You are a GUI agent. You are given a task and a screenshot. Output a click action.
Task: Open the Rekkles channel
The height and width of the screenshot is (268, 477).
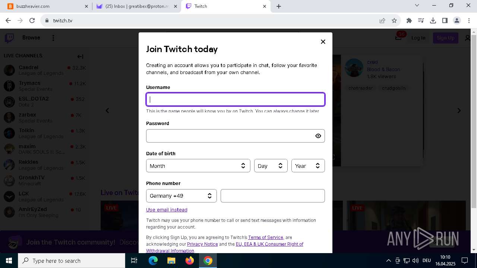click(x=45, y=165)
